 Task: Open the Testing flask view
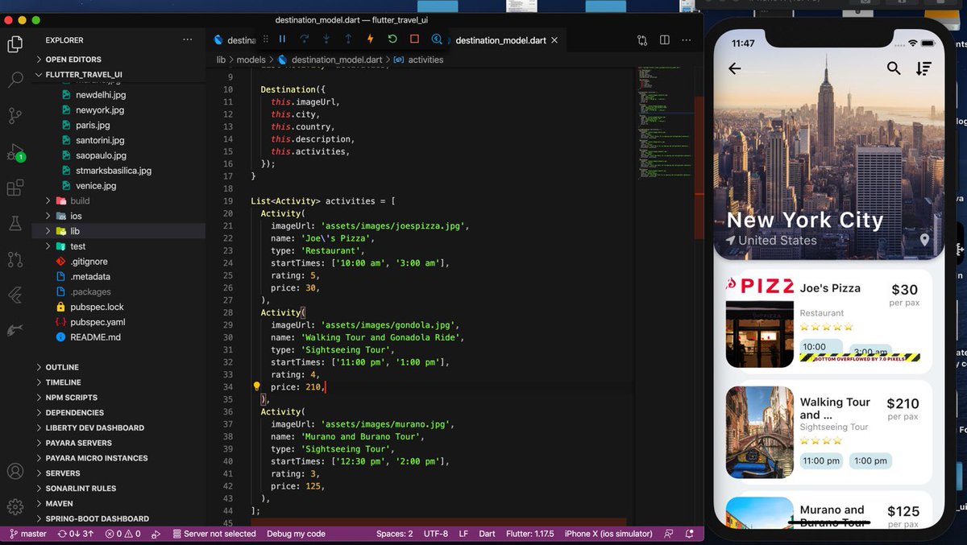tap(15, 223)
